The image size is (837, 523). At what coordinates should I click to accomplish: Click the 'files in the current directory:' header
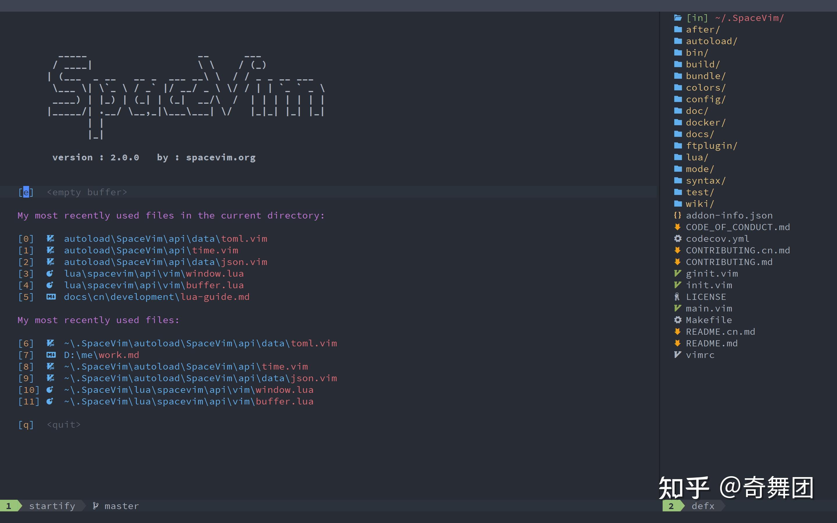[235, 215]
